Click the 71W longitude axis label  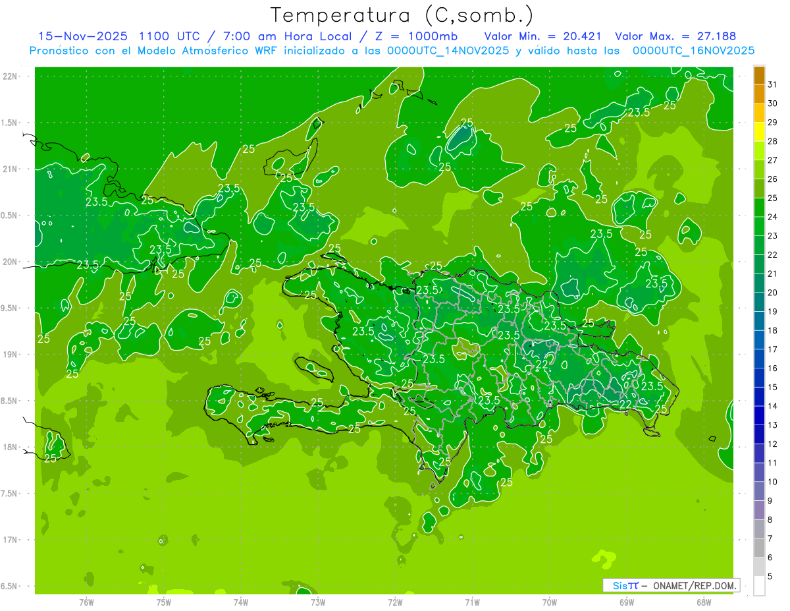pyautogui.click(x=472, y=602)
